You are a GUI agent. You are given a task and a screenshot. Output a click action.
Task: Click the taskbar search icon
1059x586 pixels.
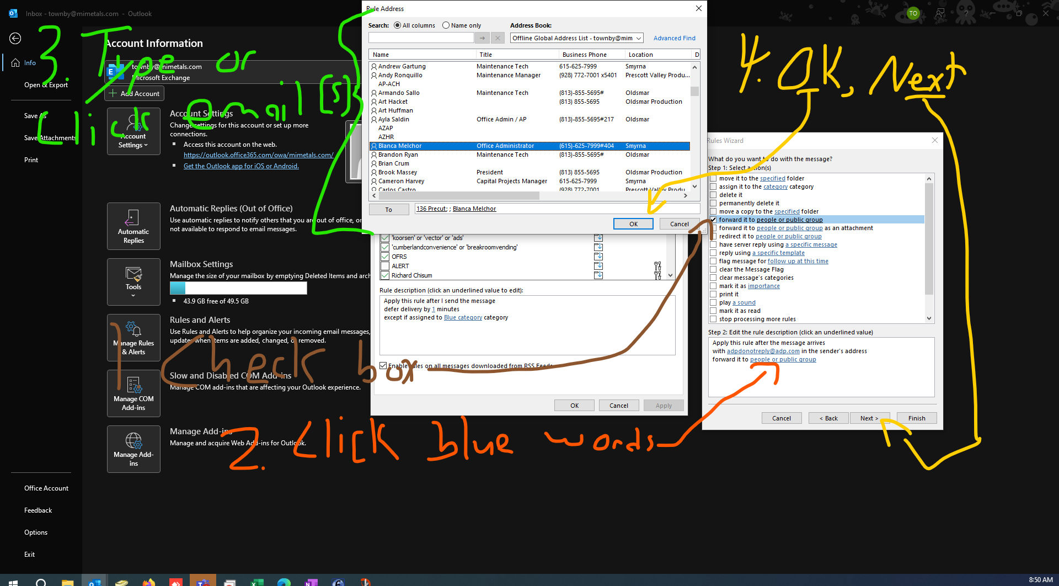pyautogui.click(x=41, y=582)
